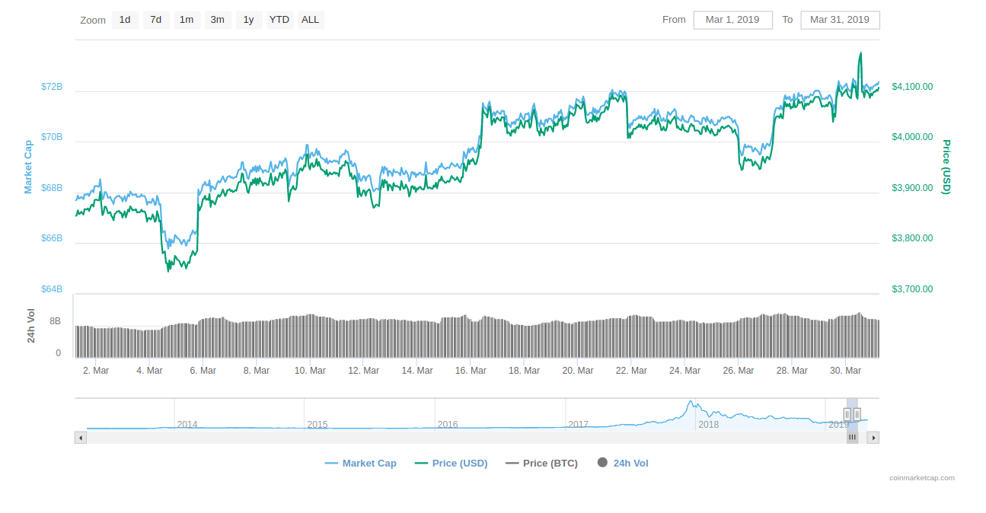Show ALL time data range
The image size is (986, 513).
(x=311, y=20)
